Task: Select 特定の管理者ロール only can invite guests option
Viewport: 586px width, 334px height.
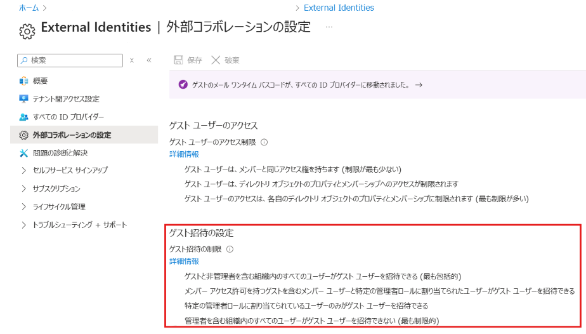Action: 306,305
